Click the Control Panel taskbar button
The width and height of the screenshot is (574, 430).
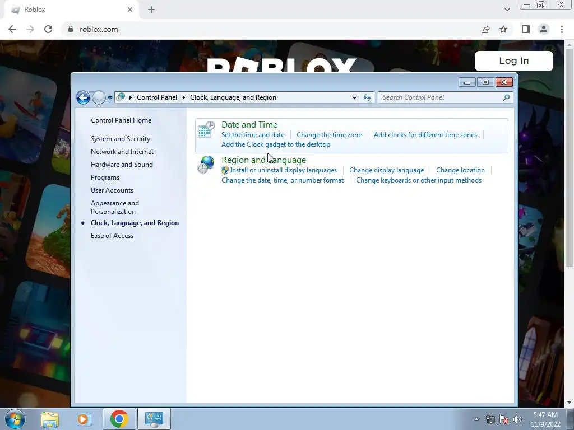pos(154,419)
